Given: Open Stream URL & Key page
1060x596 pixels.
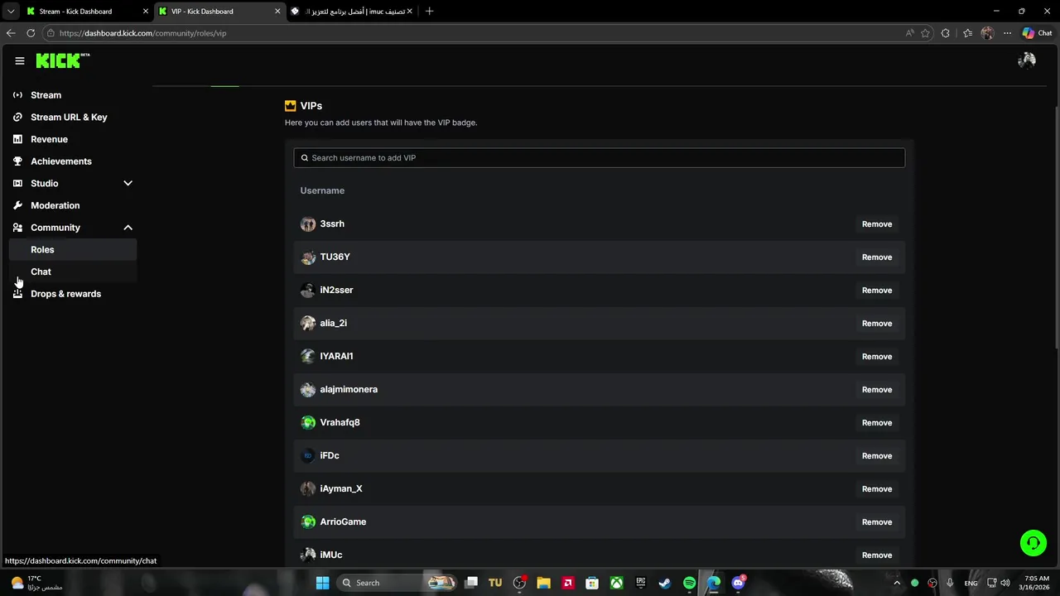Looking at the screenshot, I should (x=73, y=117).
